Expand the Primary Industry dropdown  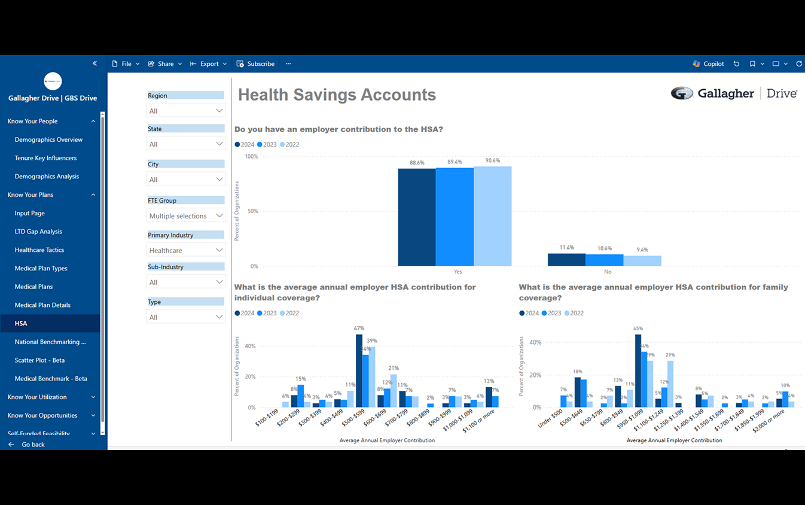tap(185, 251)
